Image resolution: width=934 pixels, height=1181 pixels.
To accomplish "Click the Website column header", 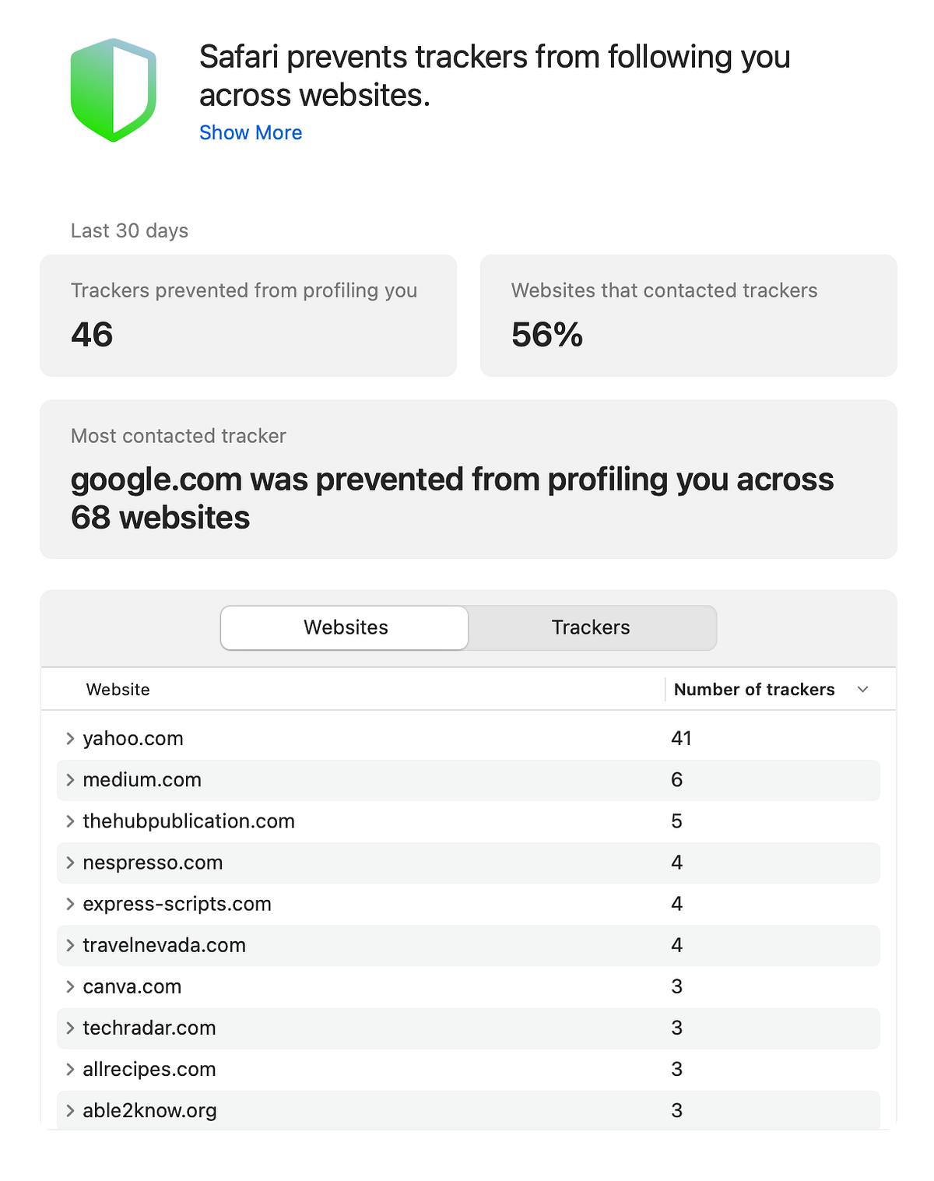I will [x=118, y=689].
